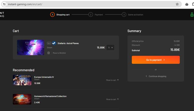Open Homeworld Remastered Collection title link
Screen dimensions: 194x111
pyautogui.click(x=50, y=96)
